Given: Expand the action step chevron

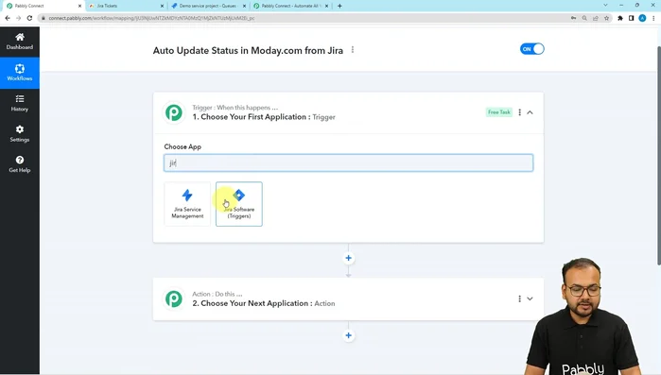Looking at the screenshot, I should coord(530,298).
